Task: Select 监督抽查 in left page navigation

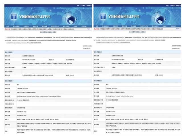Action: pos(44,26)
